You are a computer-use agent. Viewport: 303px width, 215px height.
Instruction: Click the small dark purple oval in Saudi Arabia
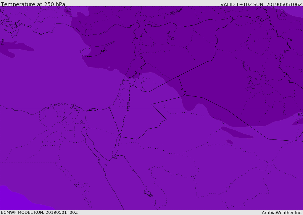[230, 142]
